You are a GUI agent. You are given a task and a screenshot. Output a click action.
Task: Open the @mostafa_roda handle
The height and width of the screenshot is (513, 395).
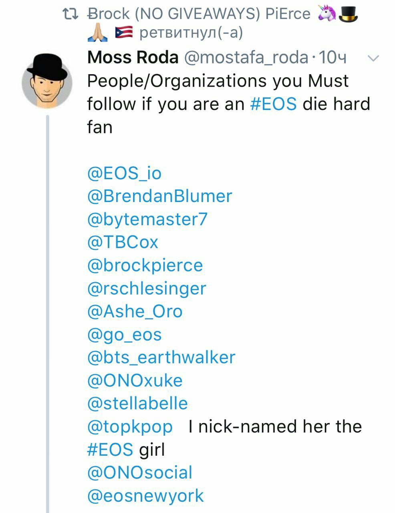[246, 58]
